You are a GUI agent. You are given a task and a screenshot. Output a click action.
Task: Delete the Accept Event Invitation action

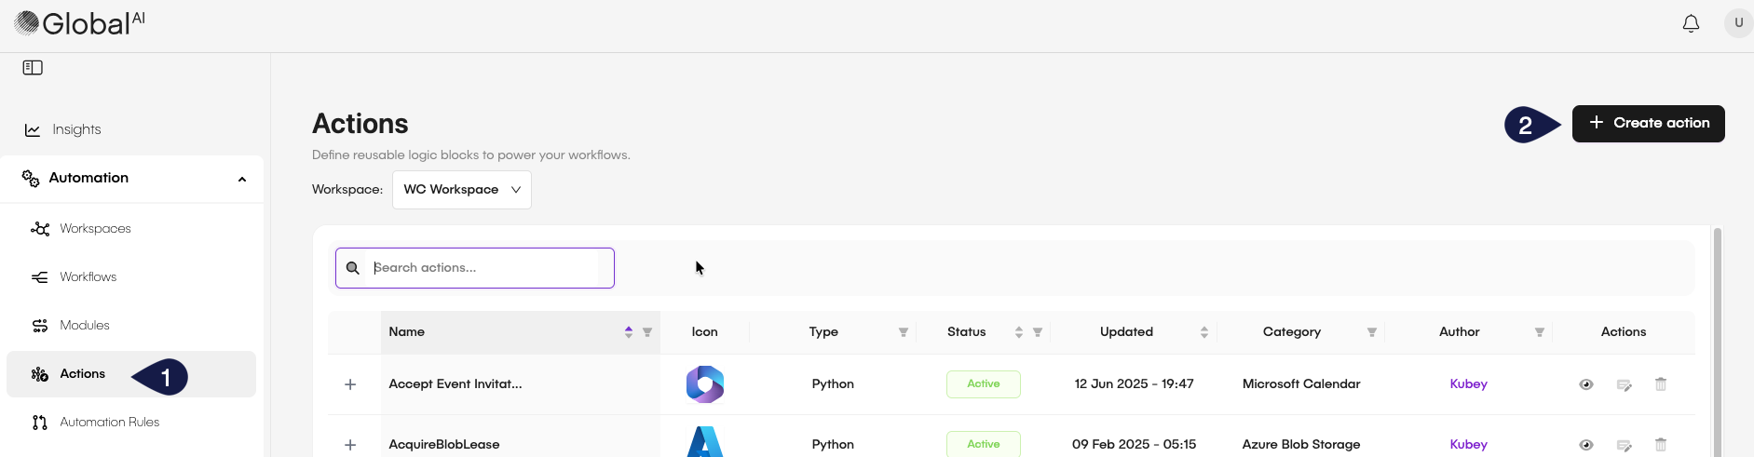tap(1660, 384)
